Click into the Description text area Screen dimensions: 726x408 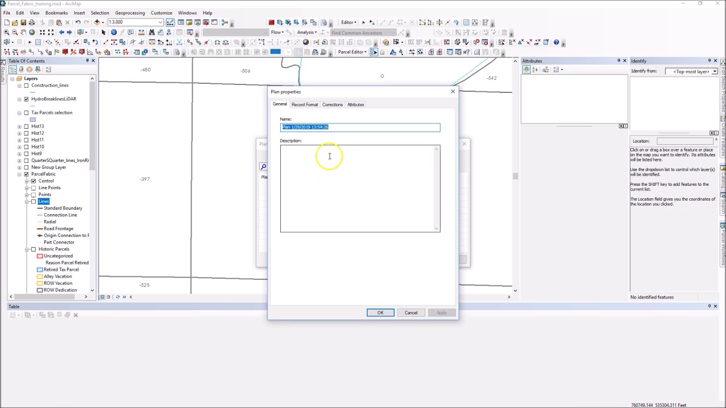coord(360,189)
